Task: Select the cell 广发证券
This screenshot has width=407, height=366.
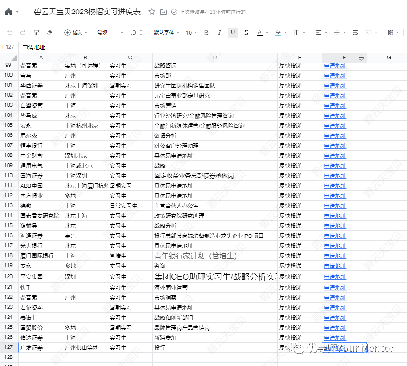Action: click(41, 348)
